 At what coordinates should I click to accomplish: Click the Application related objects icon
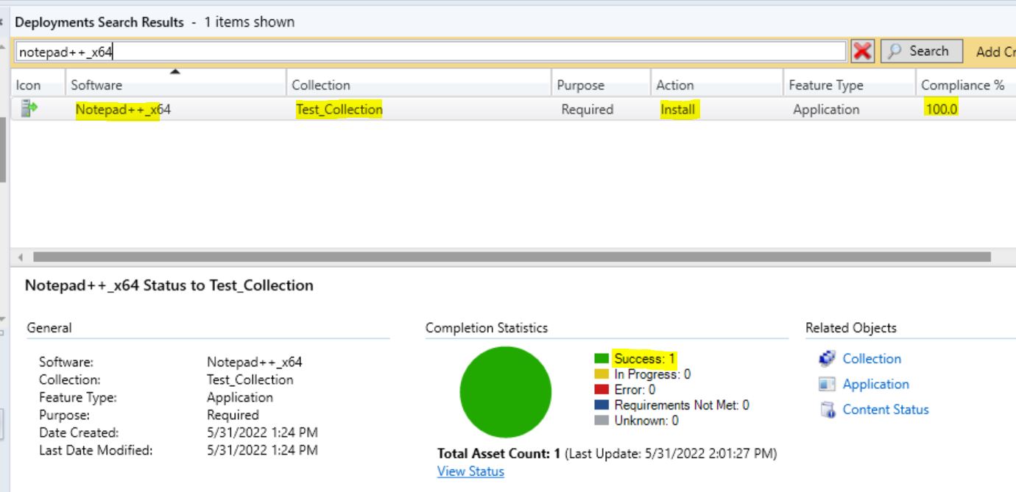point(828,385)
